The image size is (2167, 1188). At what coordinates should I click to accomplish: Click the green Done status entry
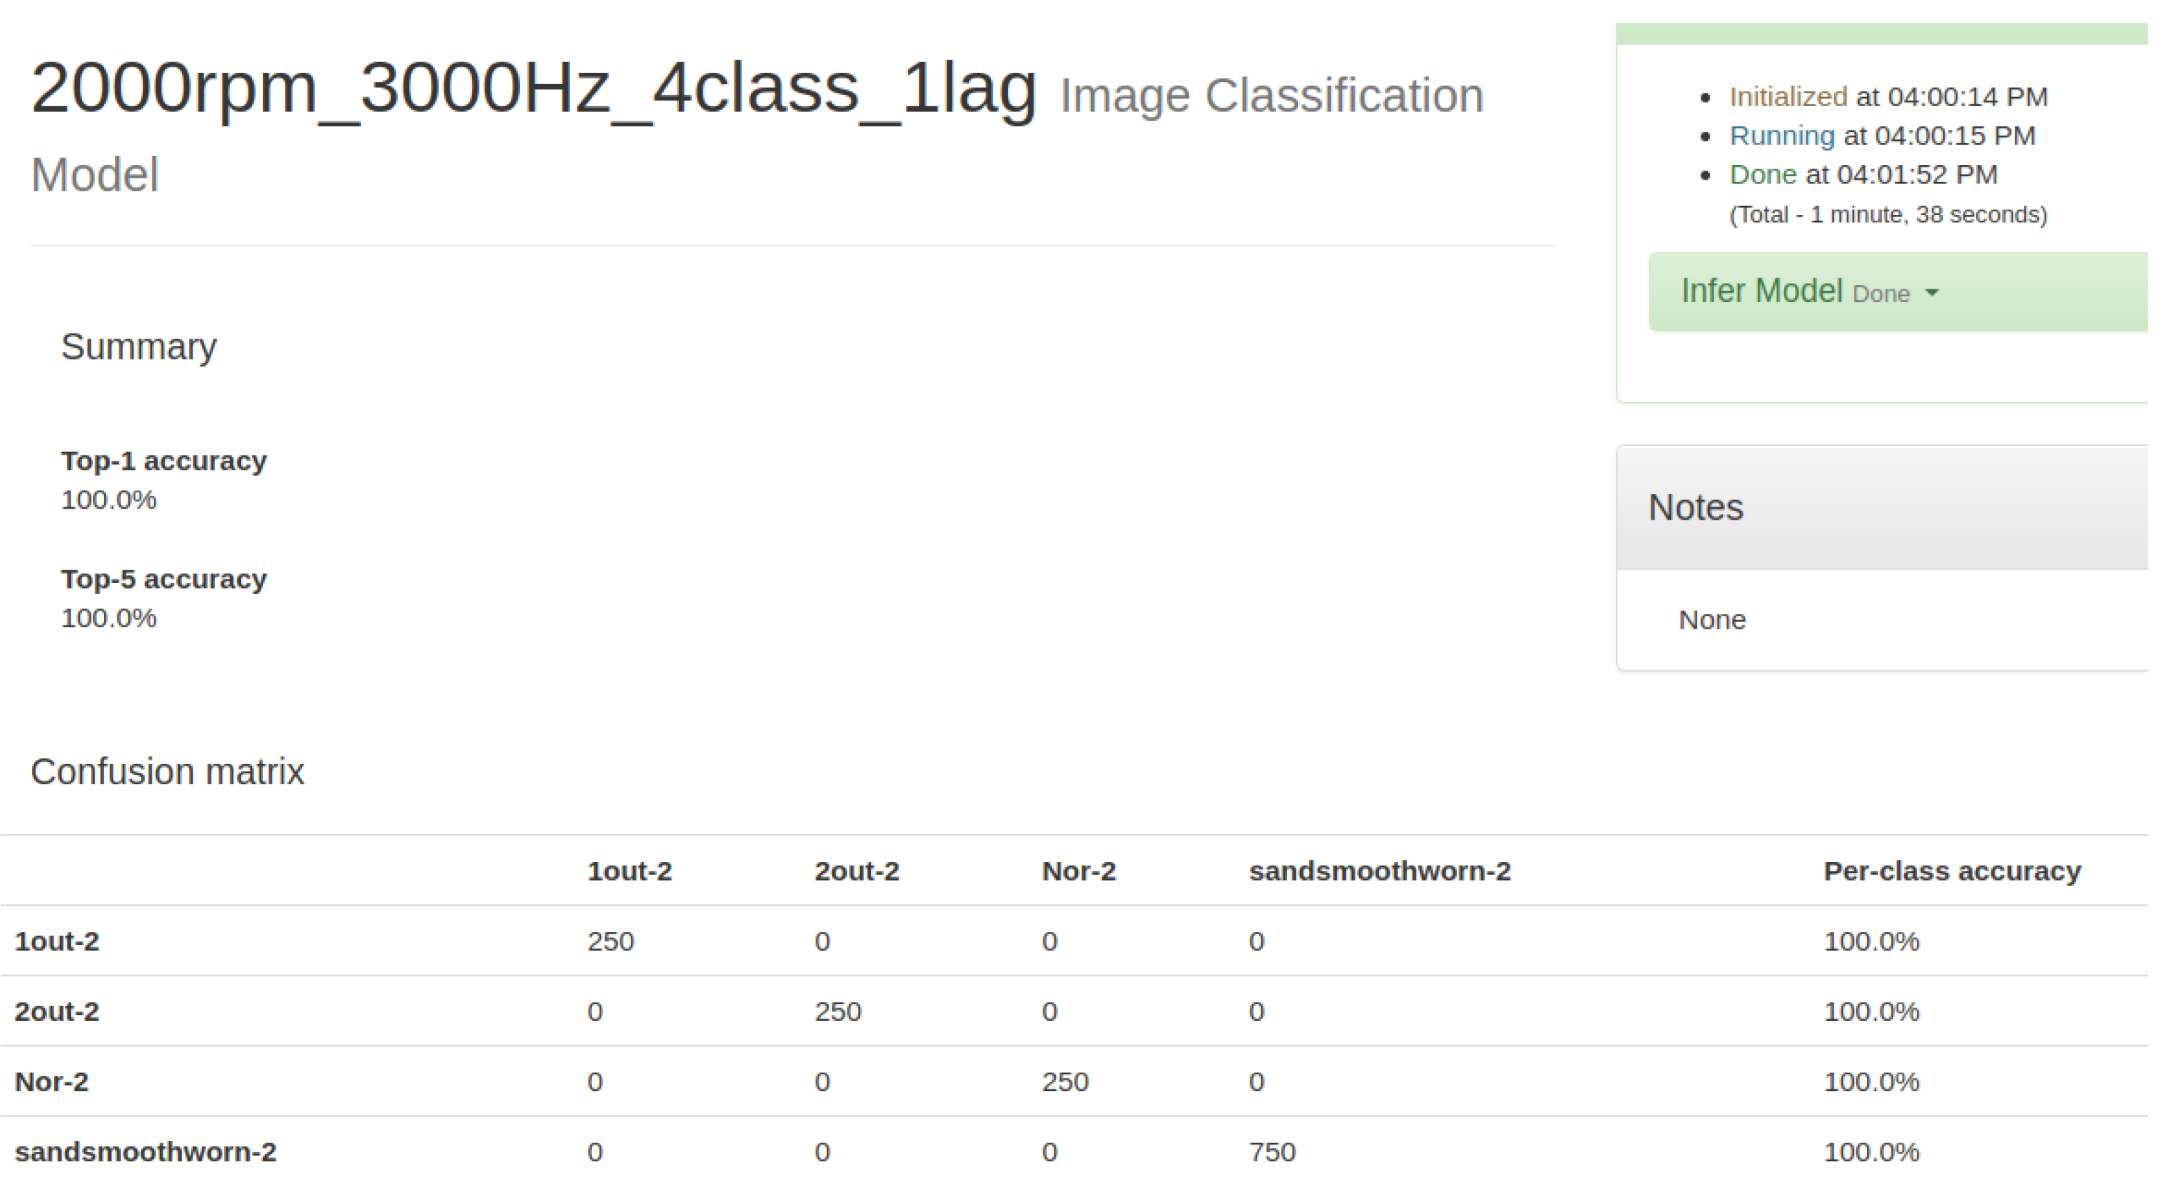click(1762, 174)
